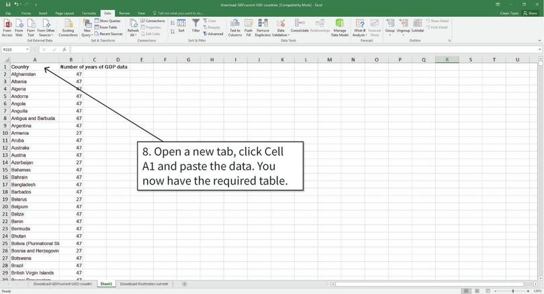Image resolution: width=544 pixels, height=294 pixels.
Task: Switch to the Formulas tab
Action: click(89, 13)
